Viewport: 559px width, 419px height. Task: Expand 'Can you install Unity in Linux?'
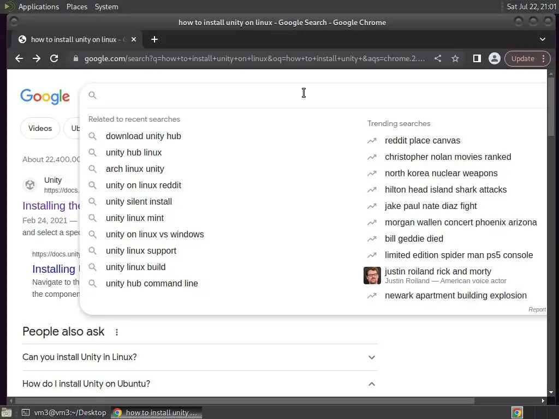tap(200, 357)
